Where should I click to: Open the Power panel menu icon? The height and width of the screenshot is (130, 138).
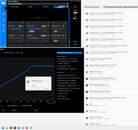[x=23, y=22]
